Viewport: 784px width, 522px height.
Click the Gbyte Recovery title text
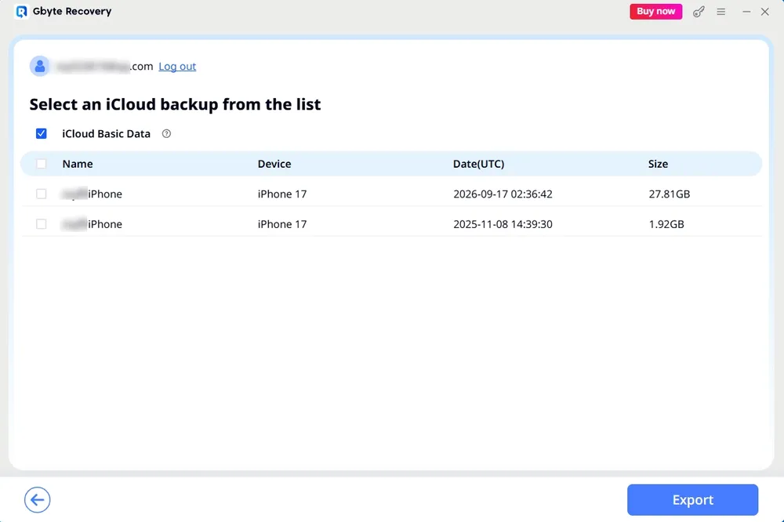pos(72,12)
